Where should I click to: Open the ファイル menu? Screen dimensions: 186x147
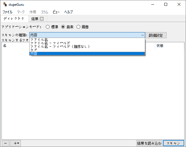tap(8, 12)
